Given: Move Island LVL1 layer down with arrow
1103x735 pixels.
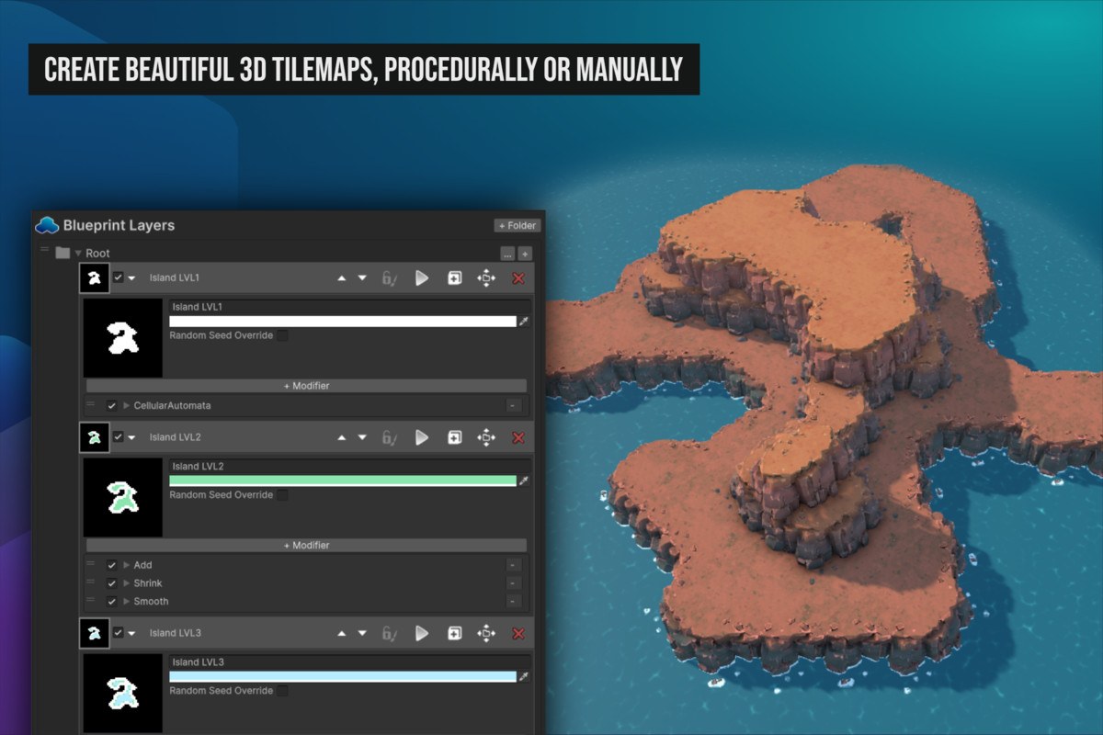Looking at the screenshot, I should coord(362,278).
